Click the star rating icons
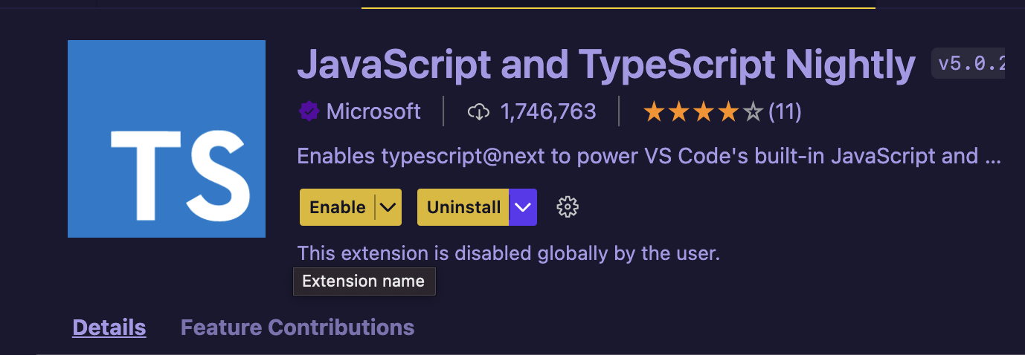1025x355 pixels. [x=703, y=112]
